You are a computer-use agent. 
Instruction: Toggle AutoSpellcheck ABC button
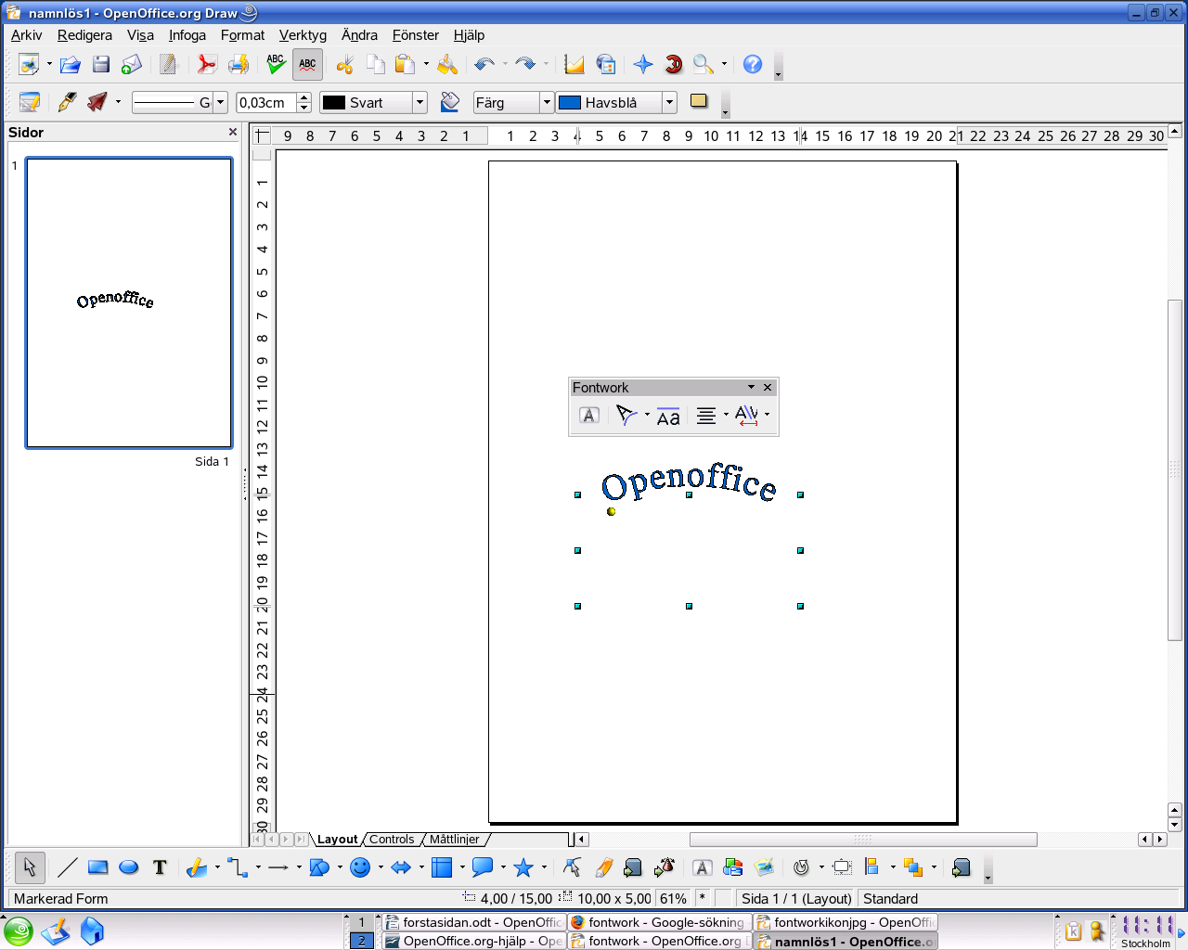307,64
